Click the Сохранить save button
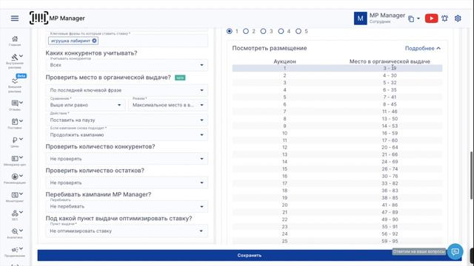Viewport: 474px width, 266px height. (x=250, y=255)
